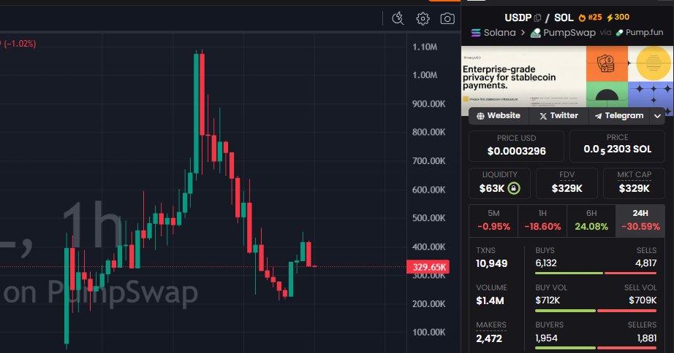The image size is (674, 353).
Task: Switch to the 6H stats tab
Action: tap(591, 213)
